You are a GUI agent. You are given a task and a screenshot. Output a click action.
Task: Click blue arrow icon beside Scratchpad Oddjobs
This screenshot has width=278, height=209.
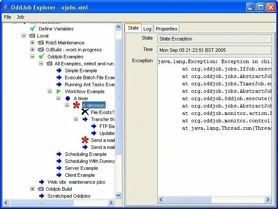(x=42, y=196)
